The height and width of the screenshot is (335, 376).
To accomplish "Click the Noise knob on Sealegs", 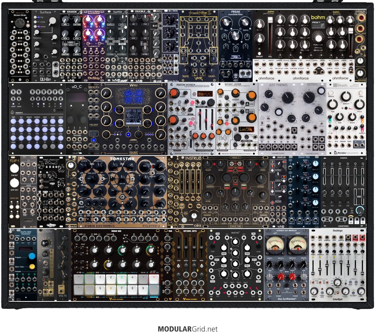I will (x=330, y=291).
